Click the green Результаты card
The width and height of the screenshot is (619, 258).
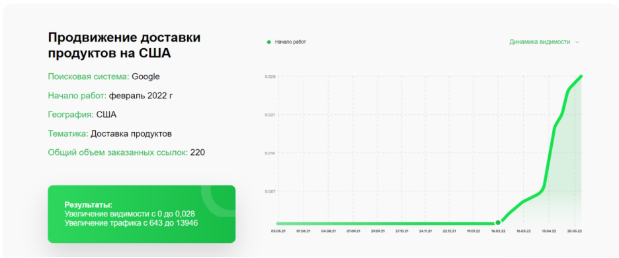coord(142,214)
